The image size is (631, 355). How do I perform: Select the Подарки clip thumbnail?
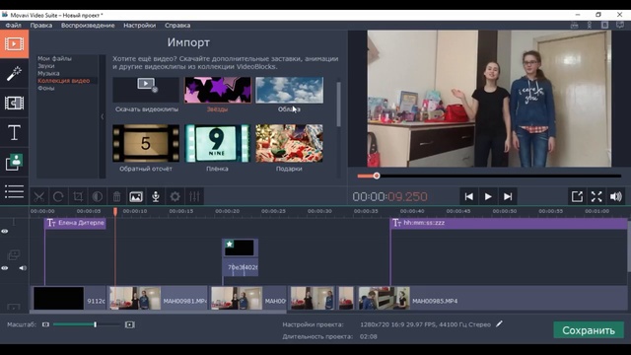(x=289, y=143)
